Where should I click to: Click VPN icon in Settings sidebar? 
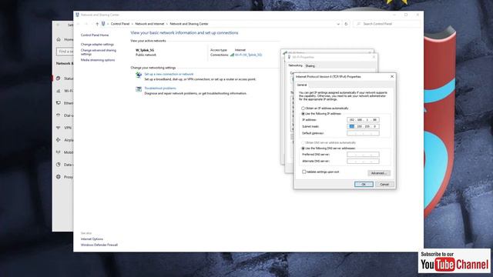59,128
